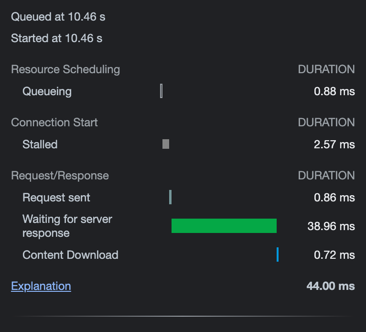Click the gray Stalled timing bar
Screen dimensions: 366x332
(166, 144)
